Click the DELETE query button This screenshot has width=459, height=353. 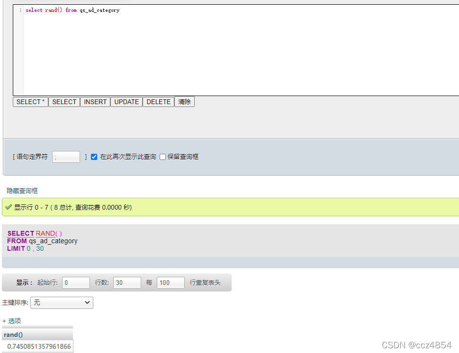(158, 102)
